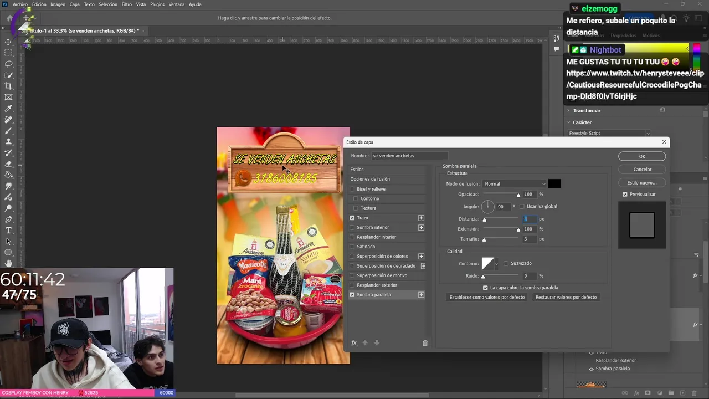Open the Imagen menu
This screenshot has height=399, width=709.
click(x=58, y=4)
